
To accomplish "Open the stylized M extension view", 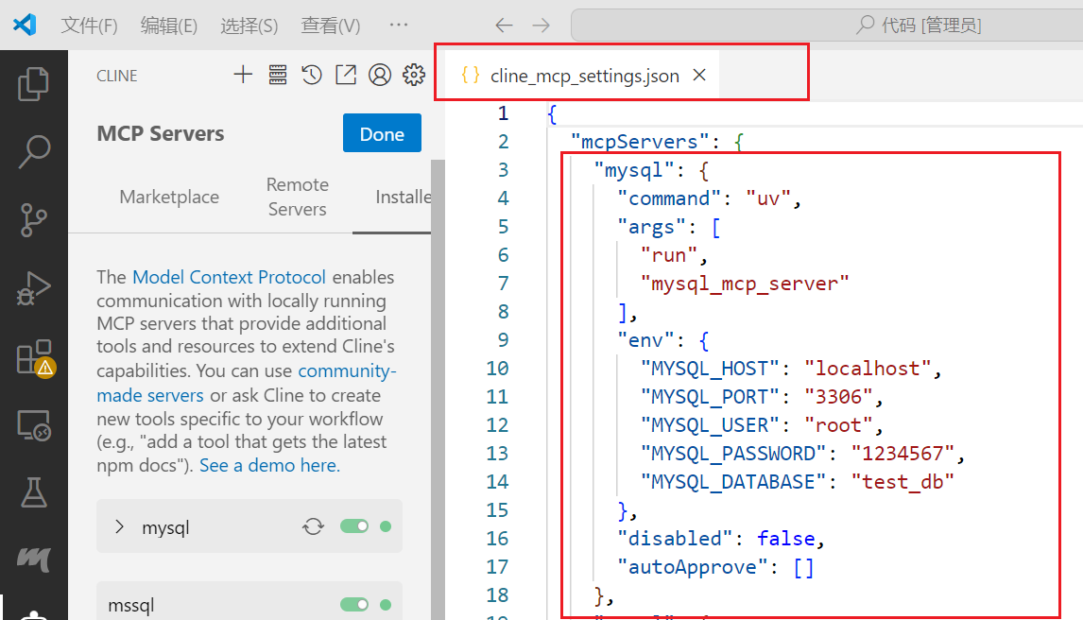I will coord(33,559).
